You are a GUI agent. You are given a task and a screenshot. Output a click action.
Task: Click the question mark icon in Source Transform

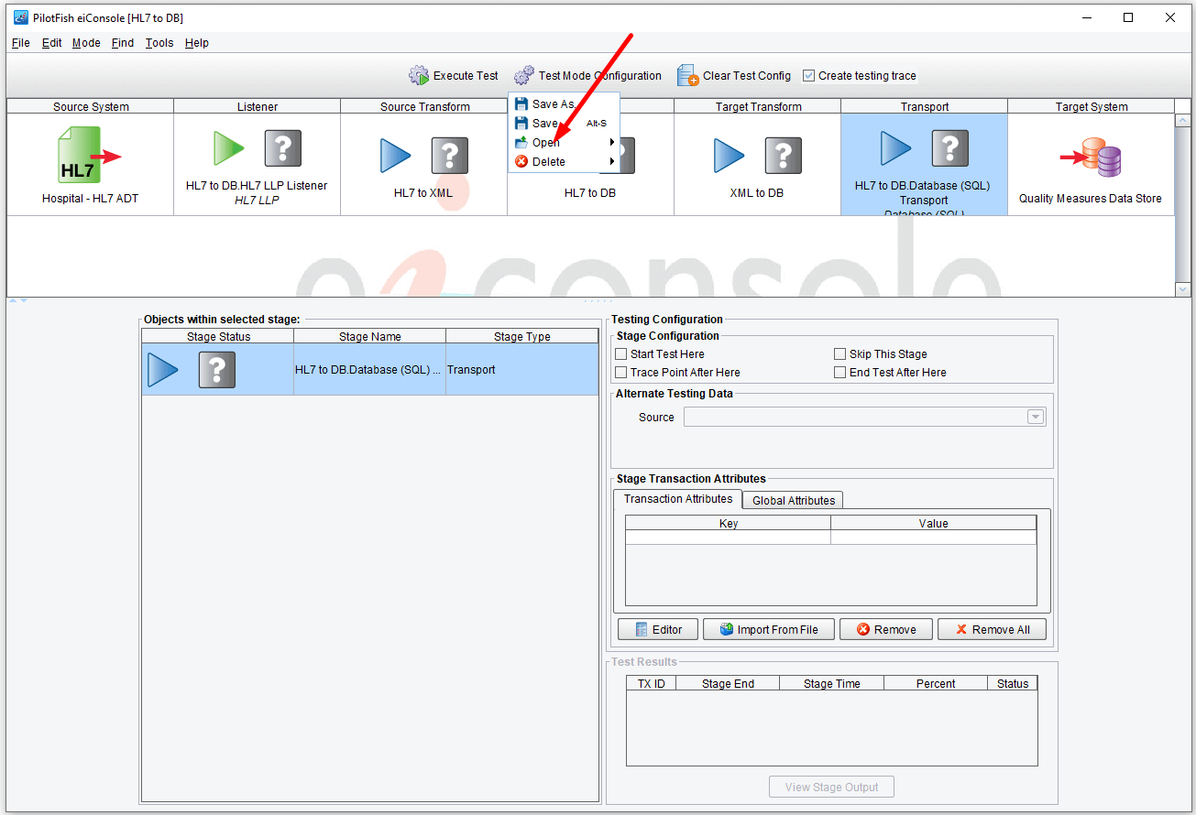[450, 156]
